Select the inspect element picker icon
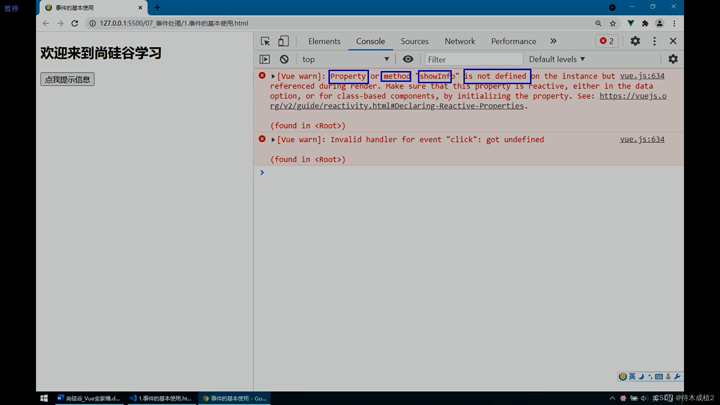720x405 pixels. (x=265, y=41)
